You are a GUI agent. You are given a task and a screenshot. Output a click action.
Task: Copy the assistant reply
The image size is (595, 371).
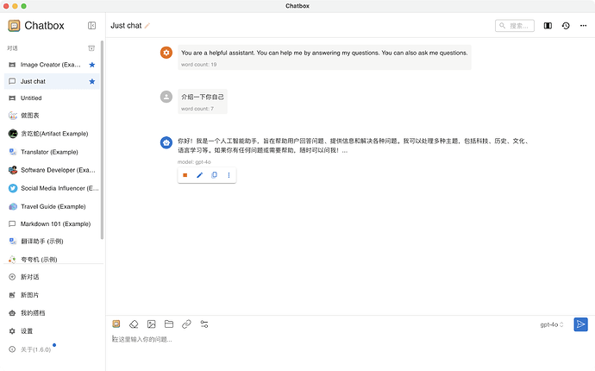pos(215,175)
